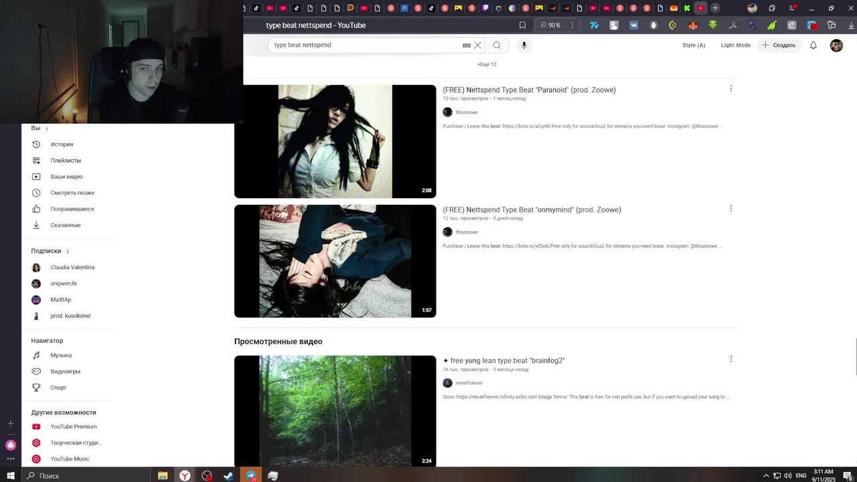The image size is (857, 482).
Task: Open the browser main menu icon
Action: tap(791, 8)
